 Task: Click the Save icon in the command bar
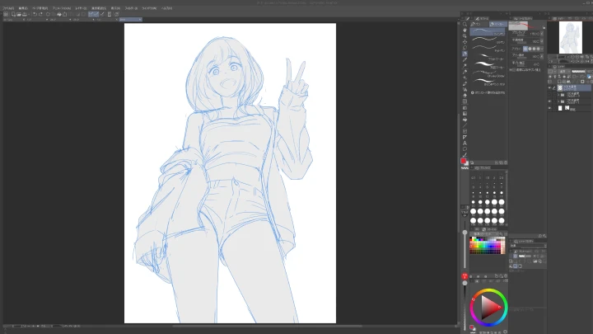pyautogui.click(x=23, y=14)
